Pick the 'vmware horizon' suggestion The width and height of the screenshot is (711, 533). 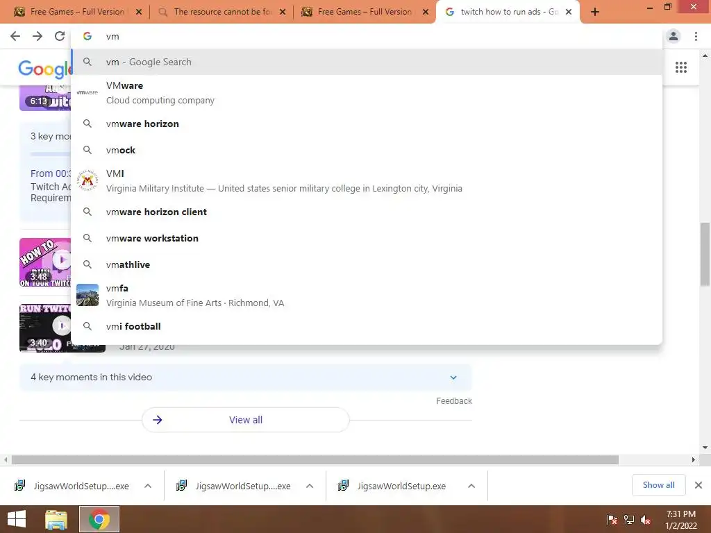[367, 124]
